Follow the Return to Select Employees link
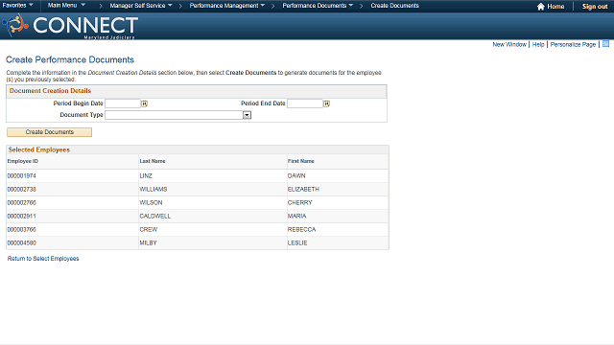Screen dimensions: 614x345 tap(43, 259)
